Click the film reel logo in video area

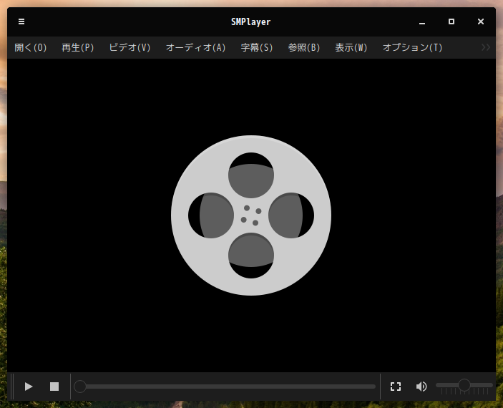tap(251, 215)
